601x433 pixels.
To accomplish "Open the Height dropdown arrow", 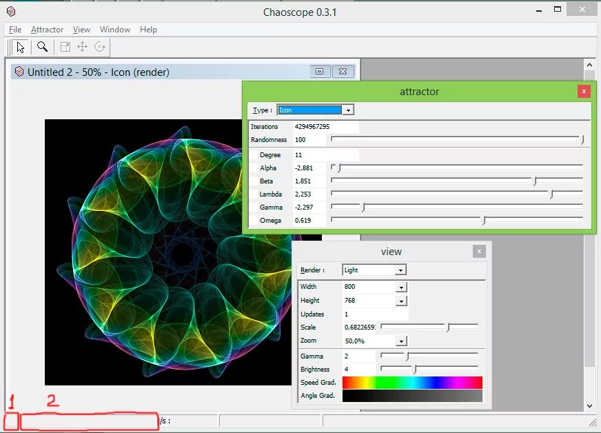I will tap(401, 301).
